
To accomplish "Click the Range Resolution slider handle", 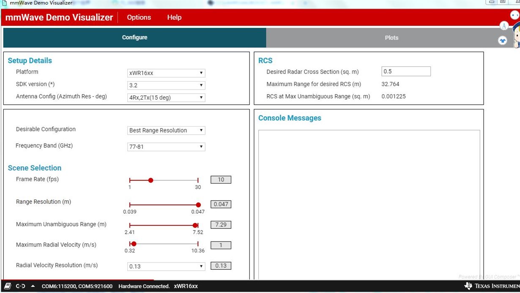I will pyautogui.click(x=198, y=205).
